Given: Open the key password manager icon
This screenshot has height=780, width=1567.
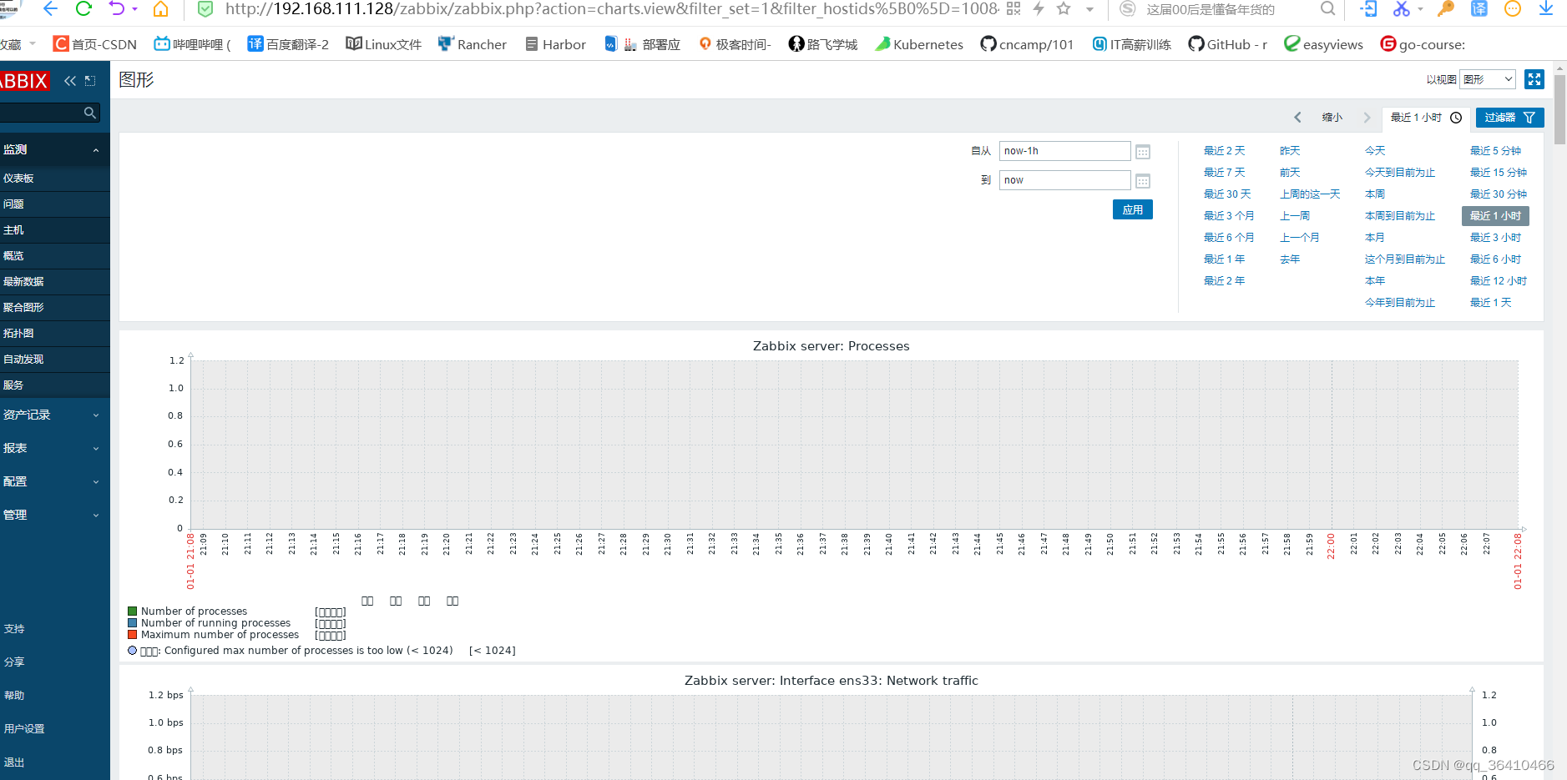Looking at the screenshot, I should [x=1446, y=9].
